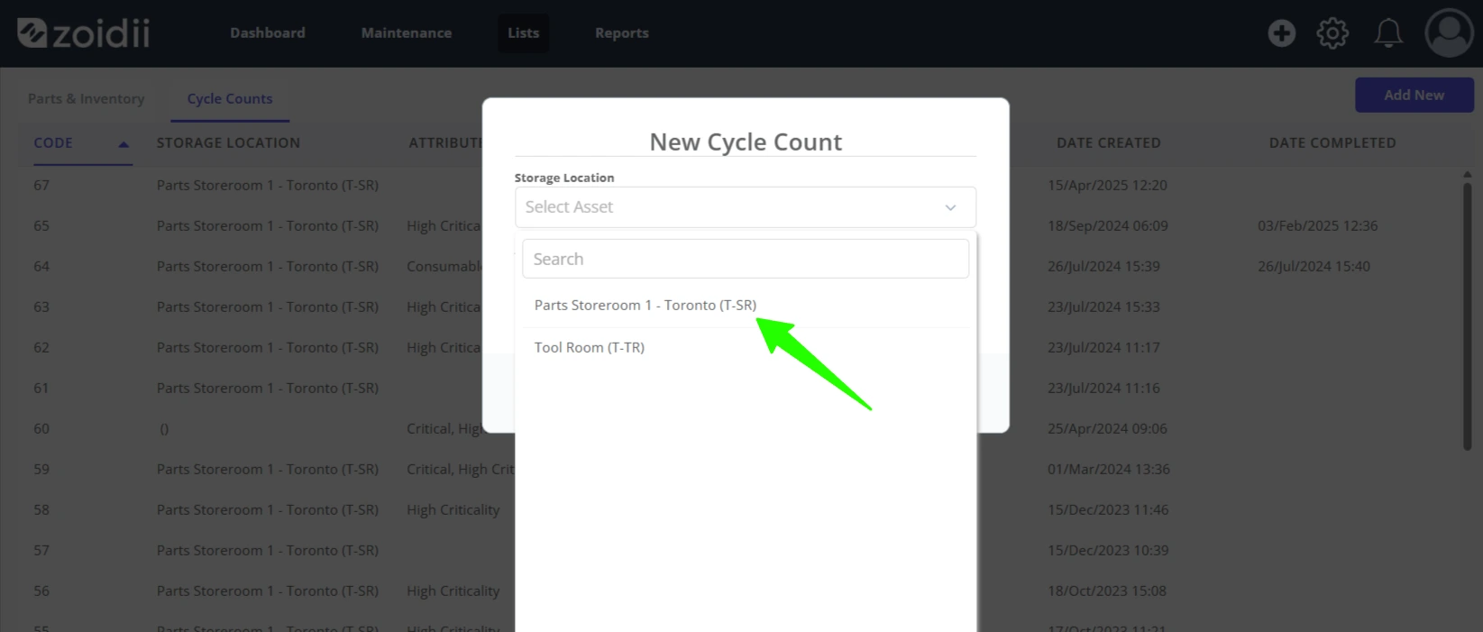Click date created 23/Jul/2024 11:17

(1103, 348)
